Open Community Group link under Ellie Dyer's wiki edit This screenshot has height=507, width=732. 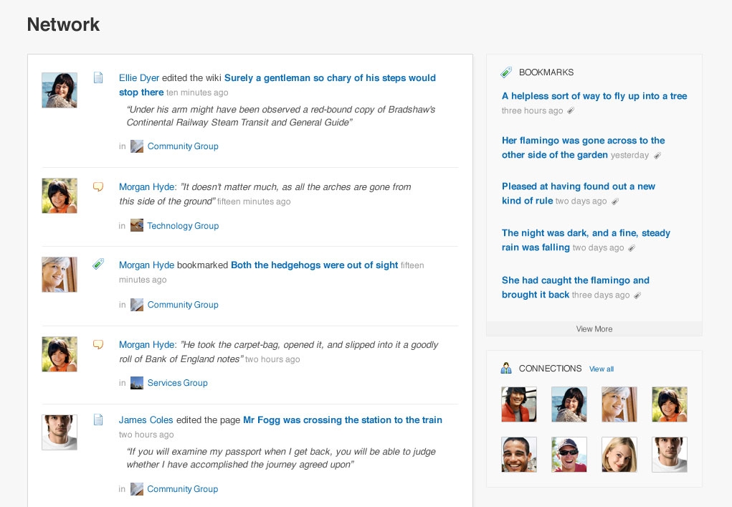point(183,146)
